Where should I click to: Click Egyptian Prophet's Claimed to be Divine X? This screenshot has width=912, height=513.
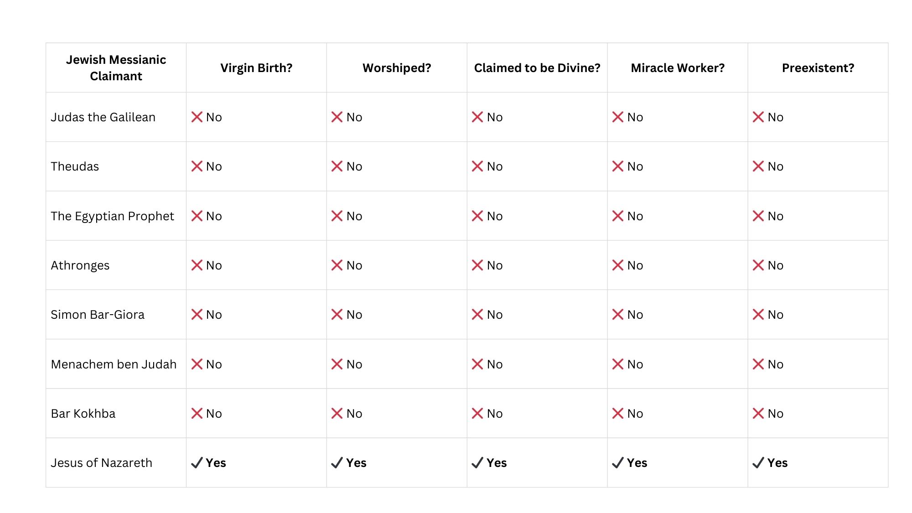[x=477, y=216]
